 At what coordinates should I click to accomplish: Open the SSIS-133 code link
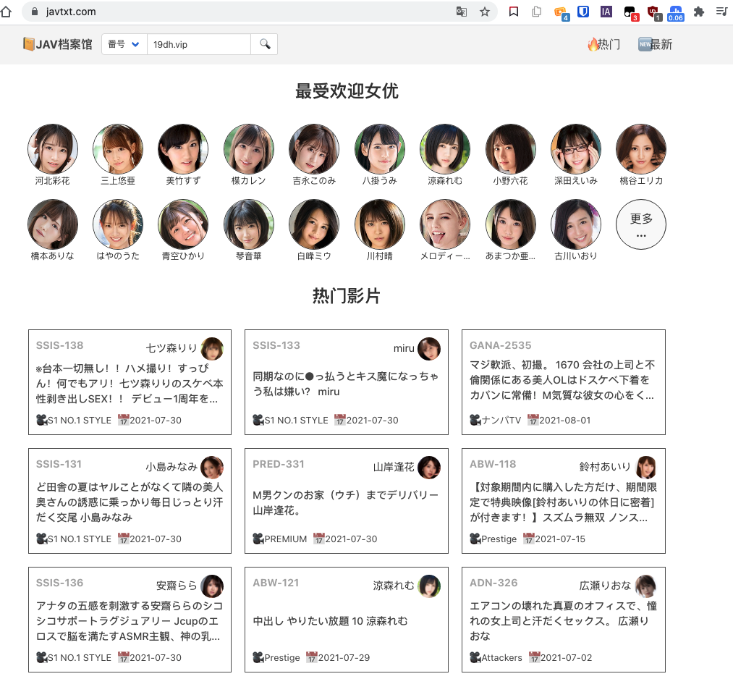[276, 345]
